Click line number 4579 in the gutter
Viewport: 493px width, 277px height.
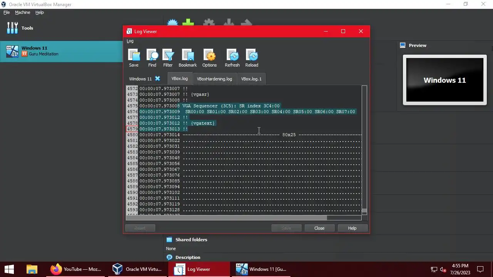click(x=132, y=129)
